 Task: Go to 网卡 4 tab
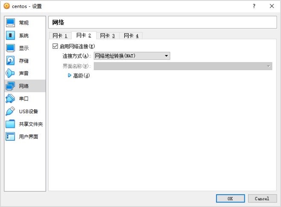click(x=131, y=35)
